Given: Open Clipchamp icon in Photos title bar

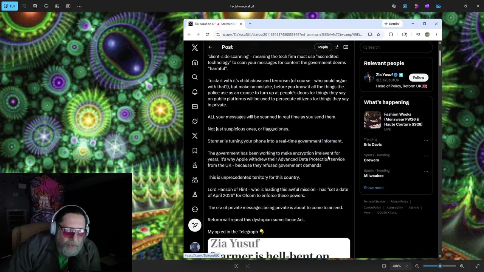Looking at the screenshot, I should click(x=427, y=6).
